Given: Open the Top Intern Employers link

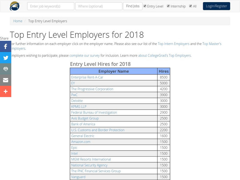Looking at the screenshot, I should [x=173, y=44].
